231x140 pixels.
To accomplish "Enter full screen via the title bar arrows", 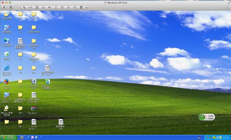I will coord(229,3).
